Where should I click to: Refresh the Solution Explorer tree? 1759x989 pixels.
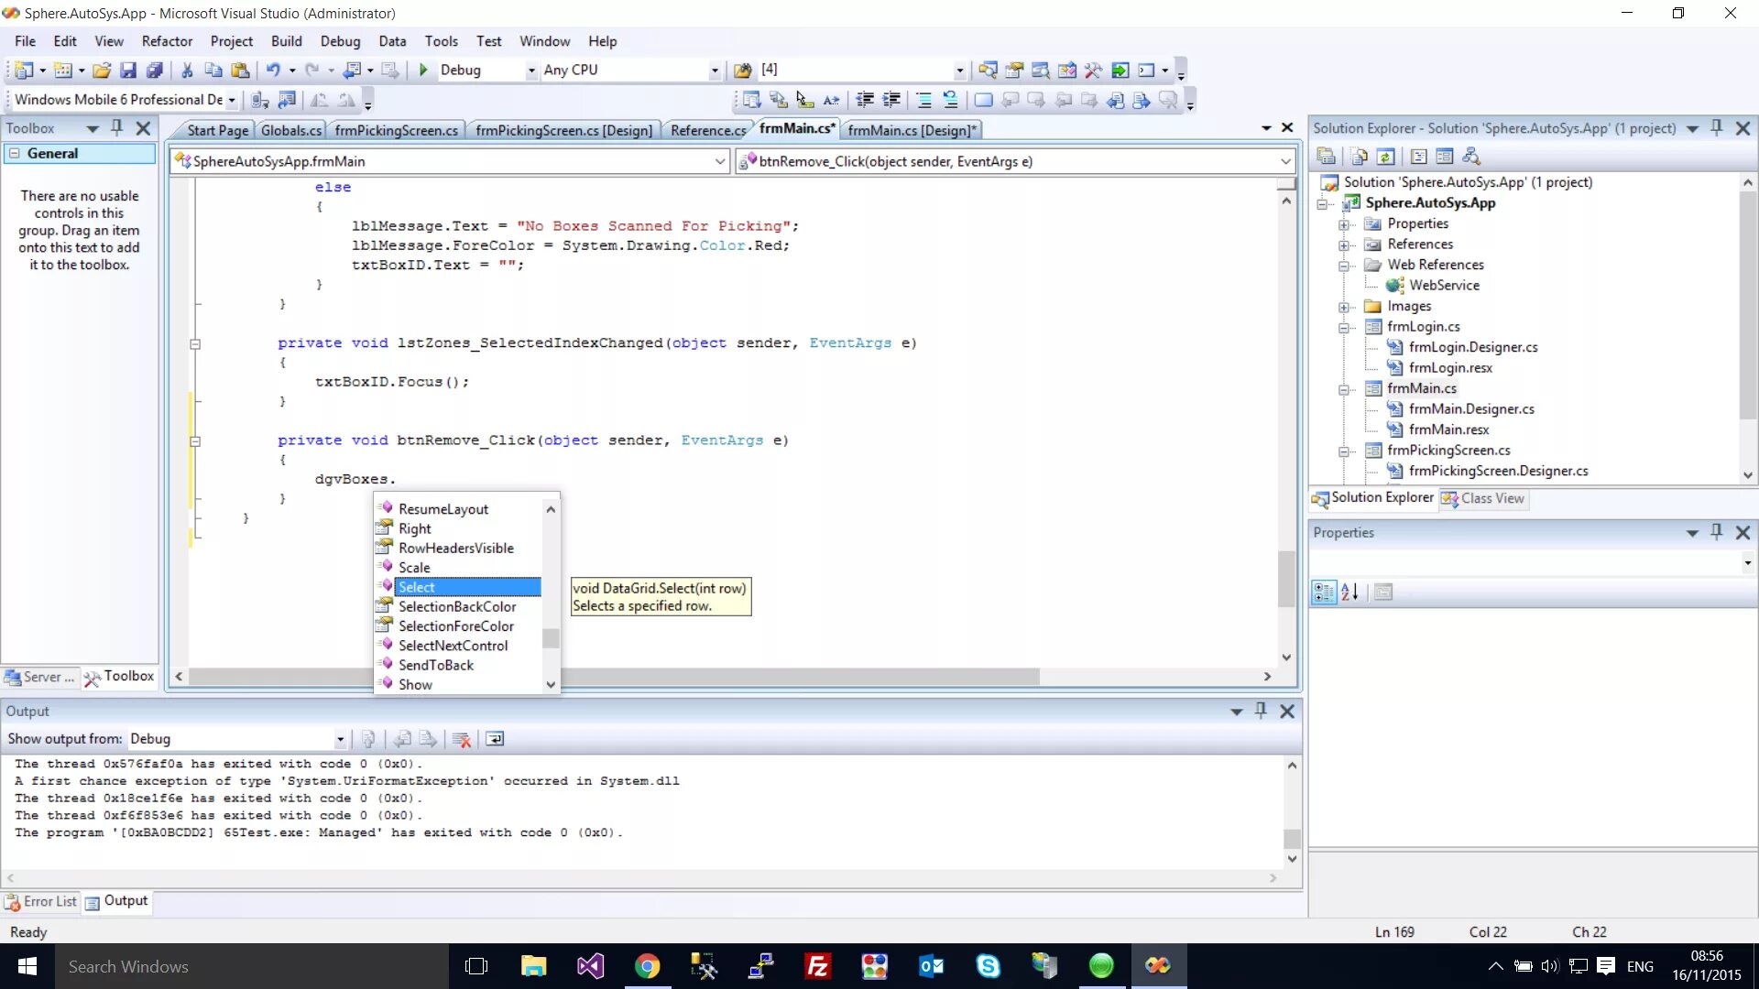click(x=1386, y=157)
